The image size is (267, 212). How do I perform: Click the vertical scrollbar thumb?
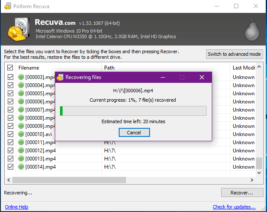click(x=259, y=163)
